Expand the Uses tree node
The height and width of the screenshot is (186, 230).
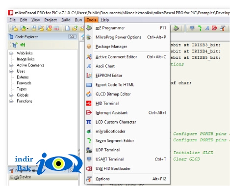coord(11,71)
